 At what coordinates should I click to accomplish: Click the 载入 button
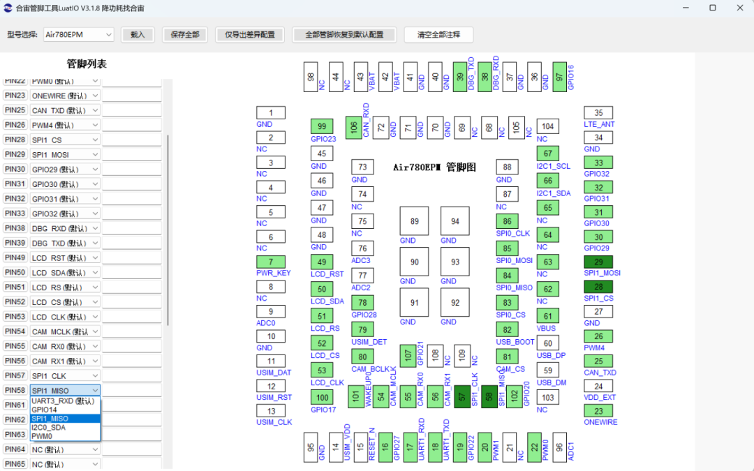point(138,34)
